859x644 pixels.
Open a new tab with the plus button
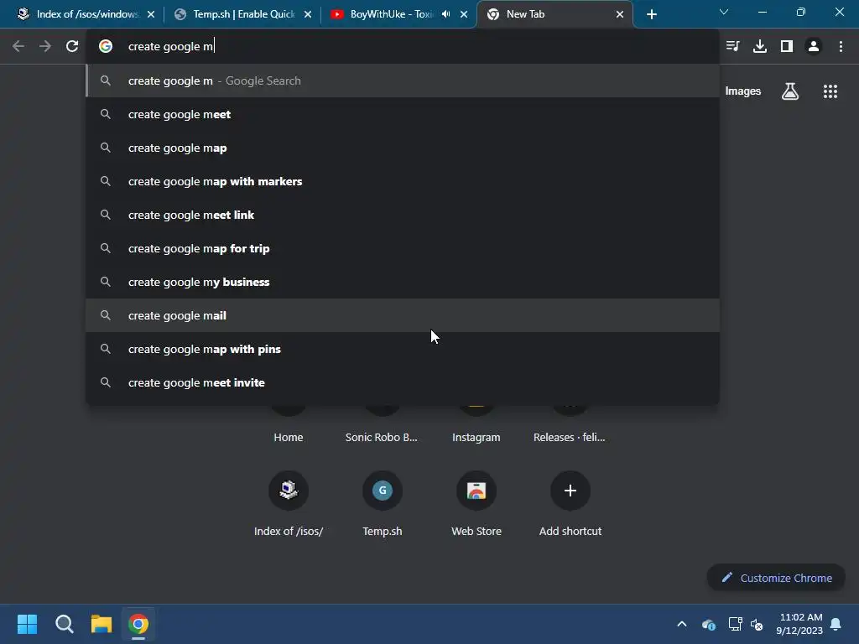pos(651,15)
